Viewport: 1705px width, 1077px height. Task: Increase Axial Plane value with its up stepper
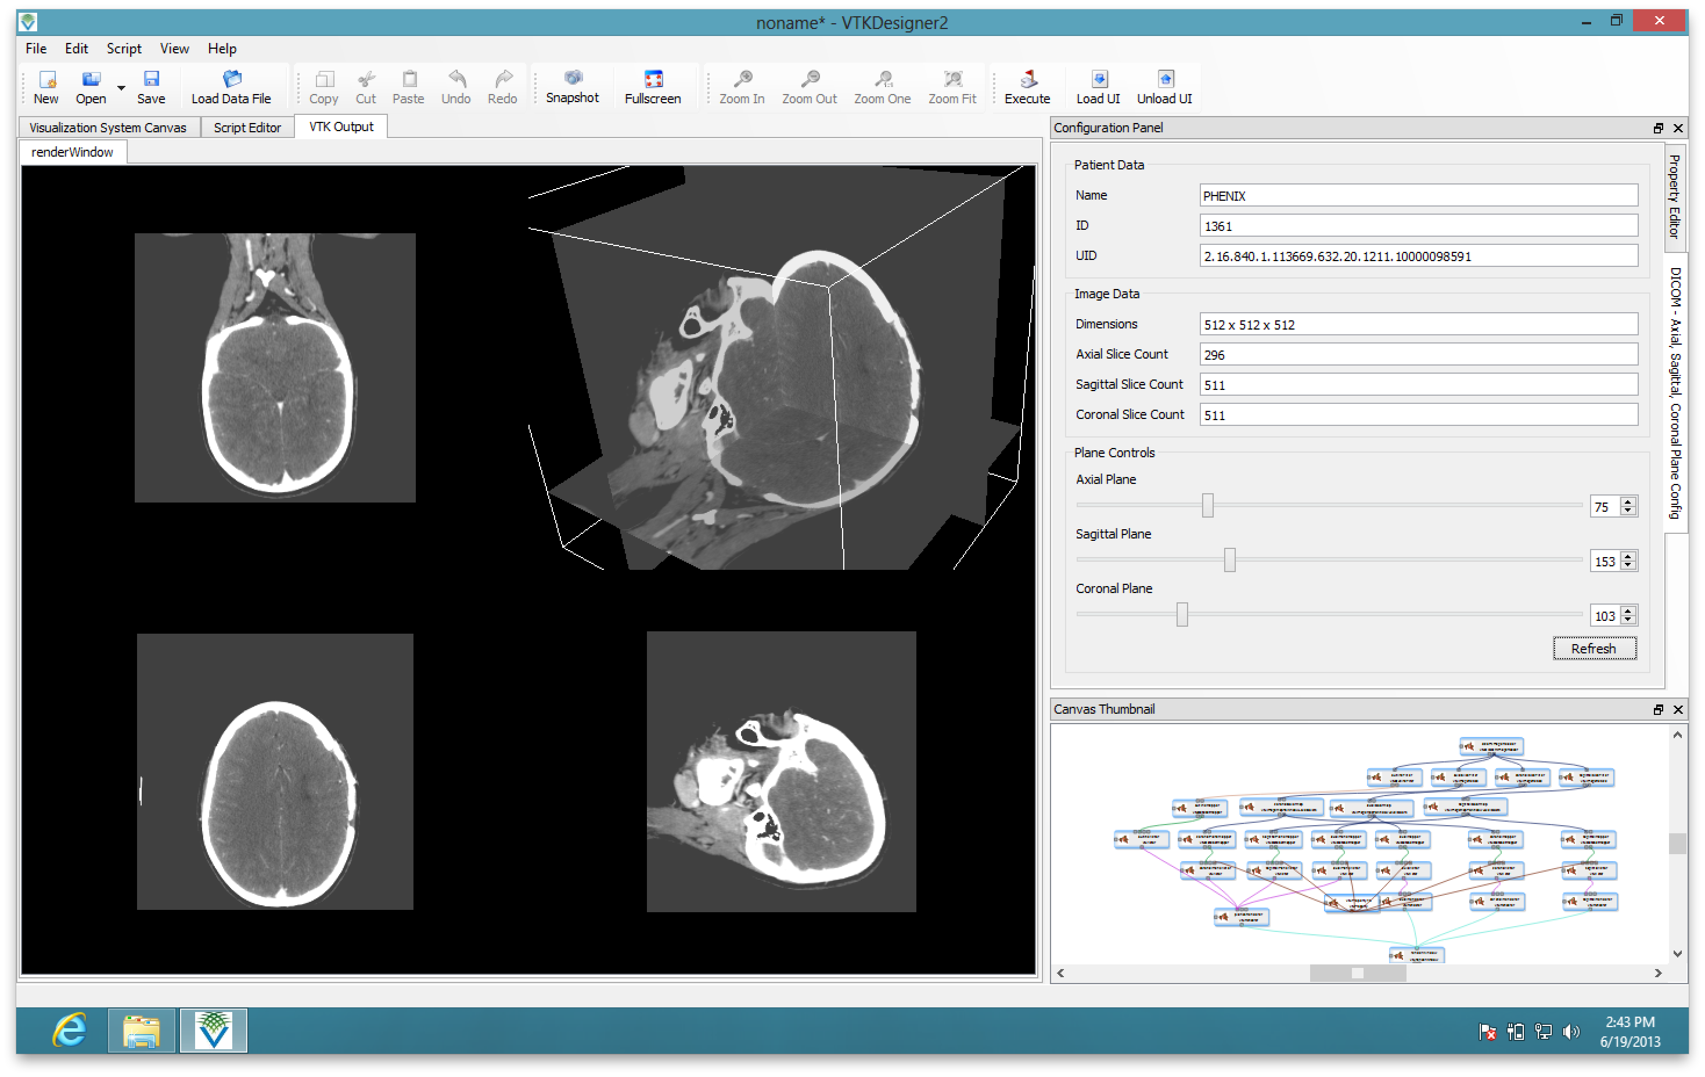(x=1627, y=503)
